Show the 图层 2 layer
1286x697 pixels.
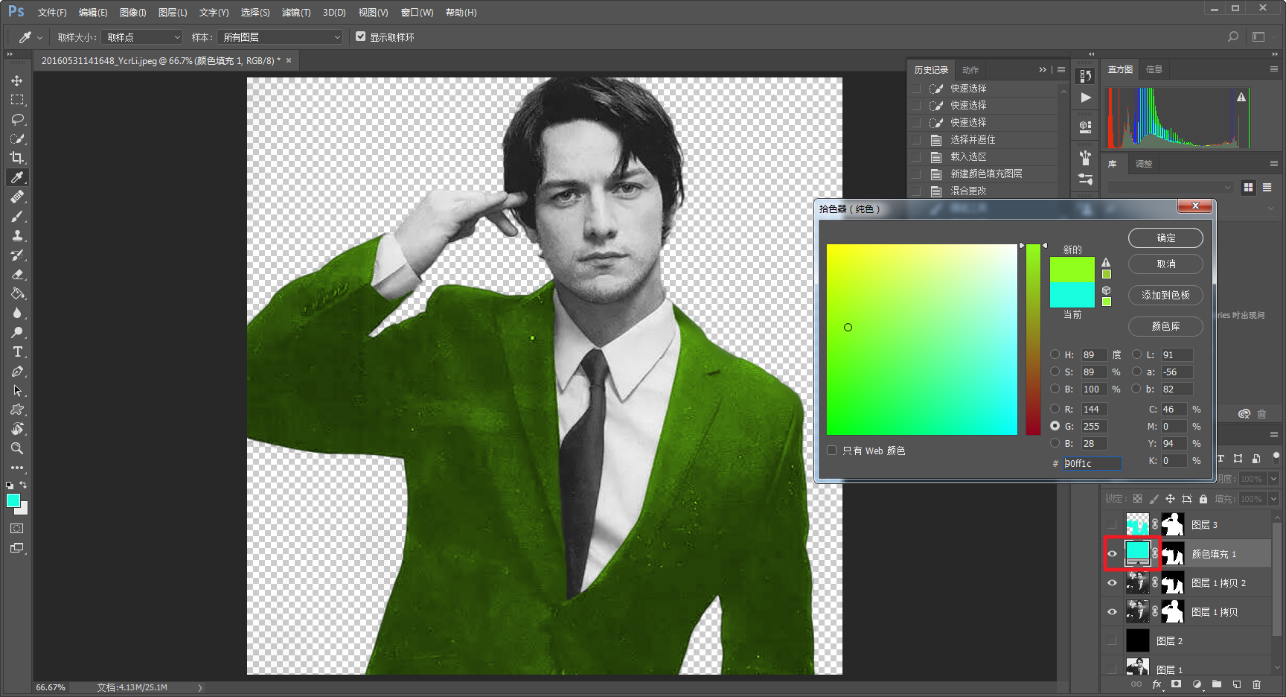[x=1112, y=640]
